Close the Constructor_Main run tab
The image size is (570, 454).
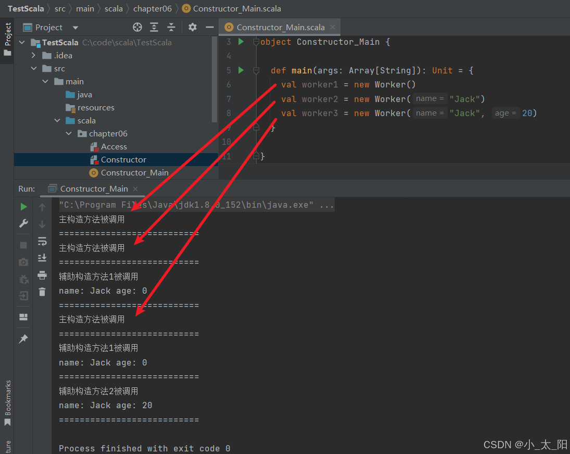(135, 189)
